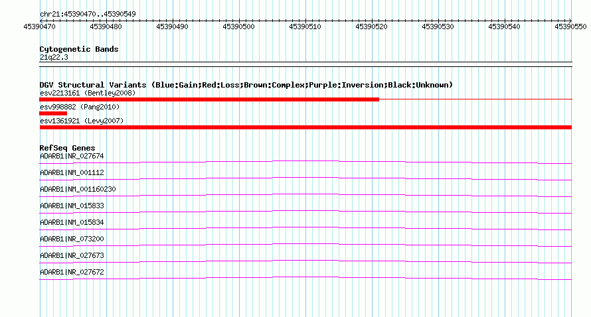Open transcript ADARB1|NR_027674

tap(72, 156)
